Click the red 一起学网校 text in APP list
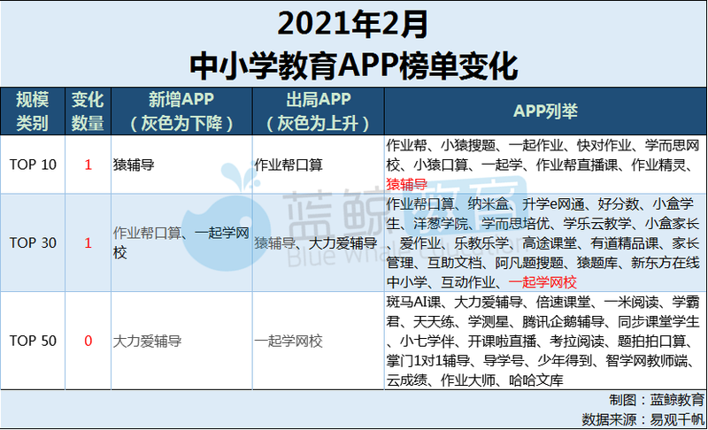Image resolution: width=708 pixels, height=430 pixels. [x=543, y=282]
